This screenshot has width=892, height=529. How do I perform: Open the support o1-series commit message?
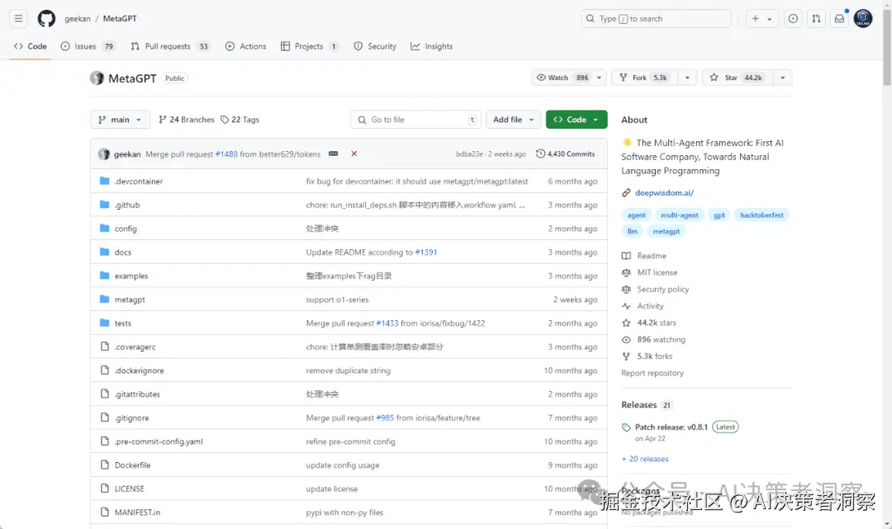[x=337, y=300]
